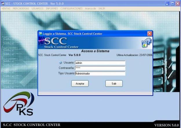Open the USUARIOS menu
The image size is (181, 128).
[x=38, y=8]
